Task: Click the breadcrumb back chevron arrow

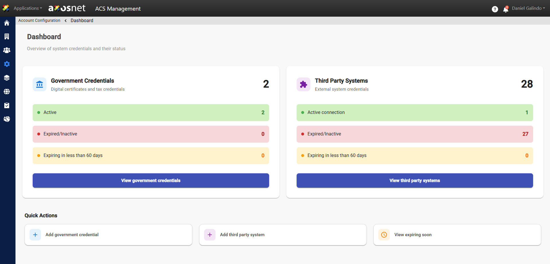Action: point(66,21)
